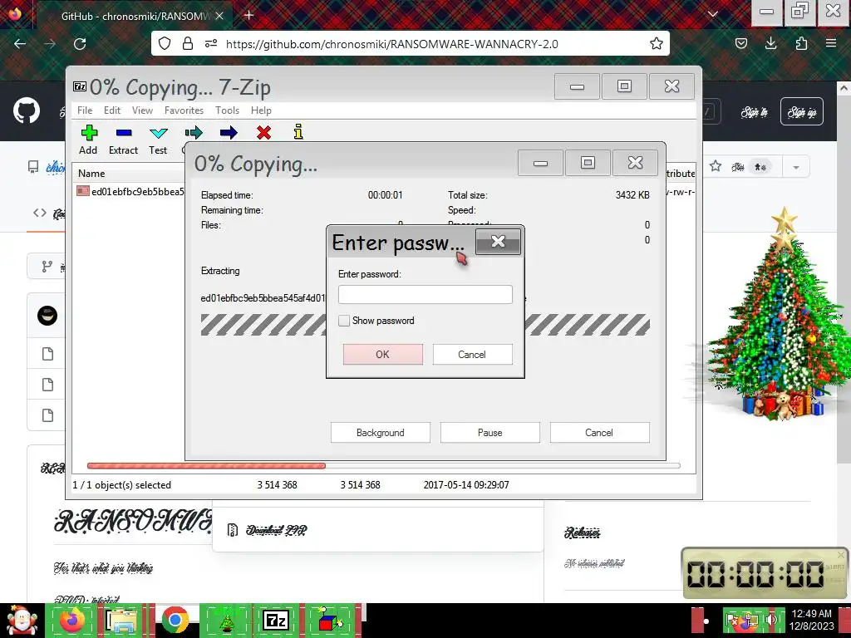Open the Firefox hamburger menu
Image resolution: width=851 pixels, height=638 pixels.
point(831,44)
